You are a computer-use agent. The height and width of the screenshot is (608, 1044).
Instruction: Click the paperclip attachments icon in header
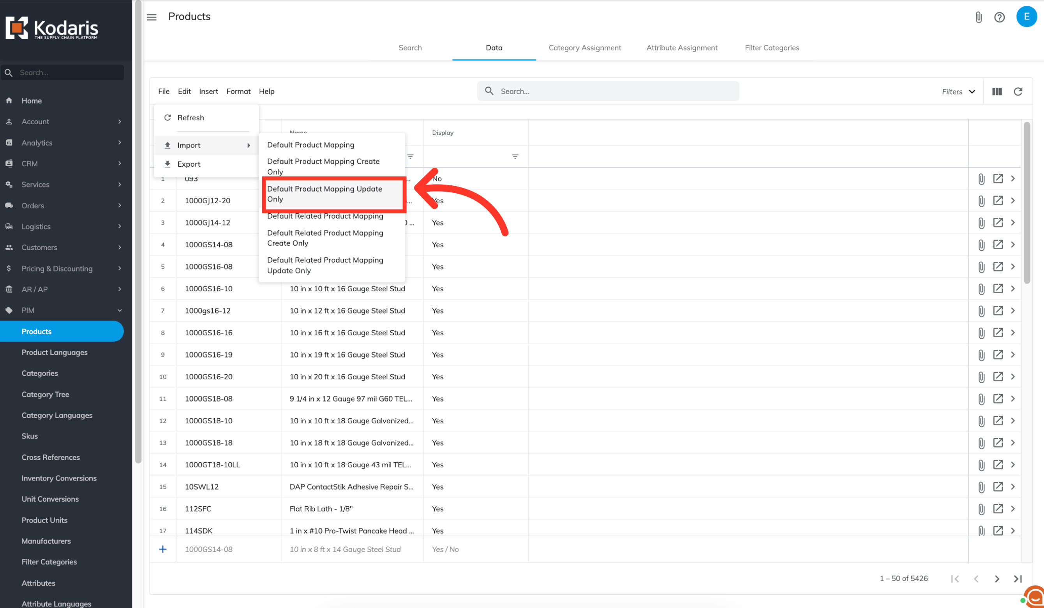pos(978,17)
